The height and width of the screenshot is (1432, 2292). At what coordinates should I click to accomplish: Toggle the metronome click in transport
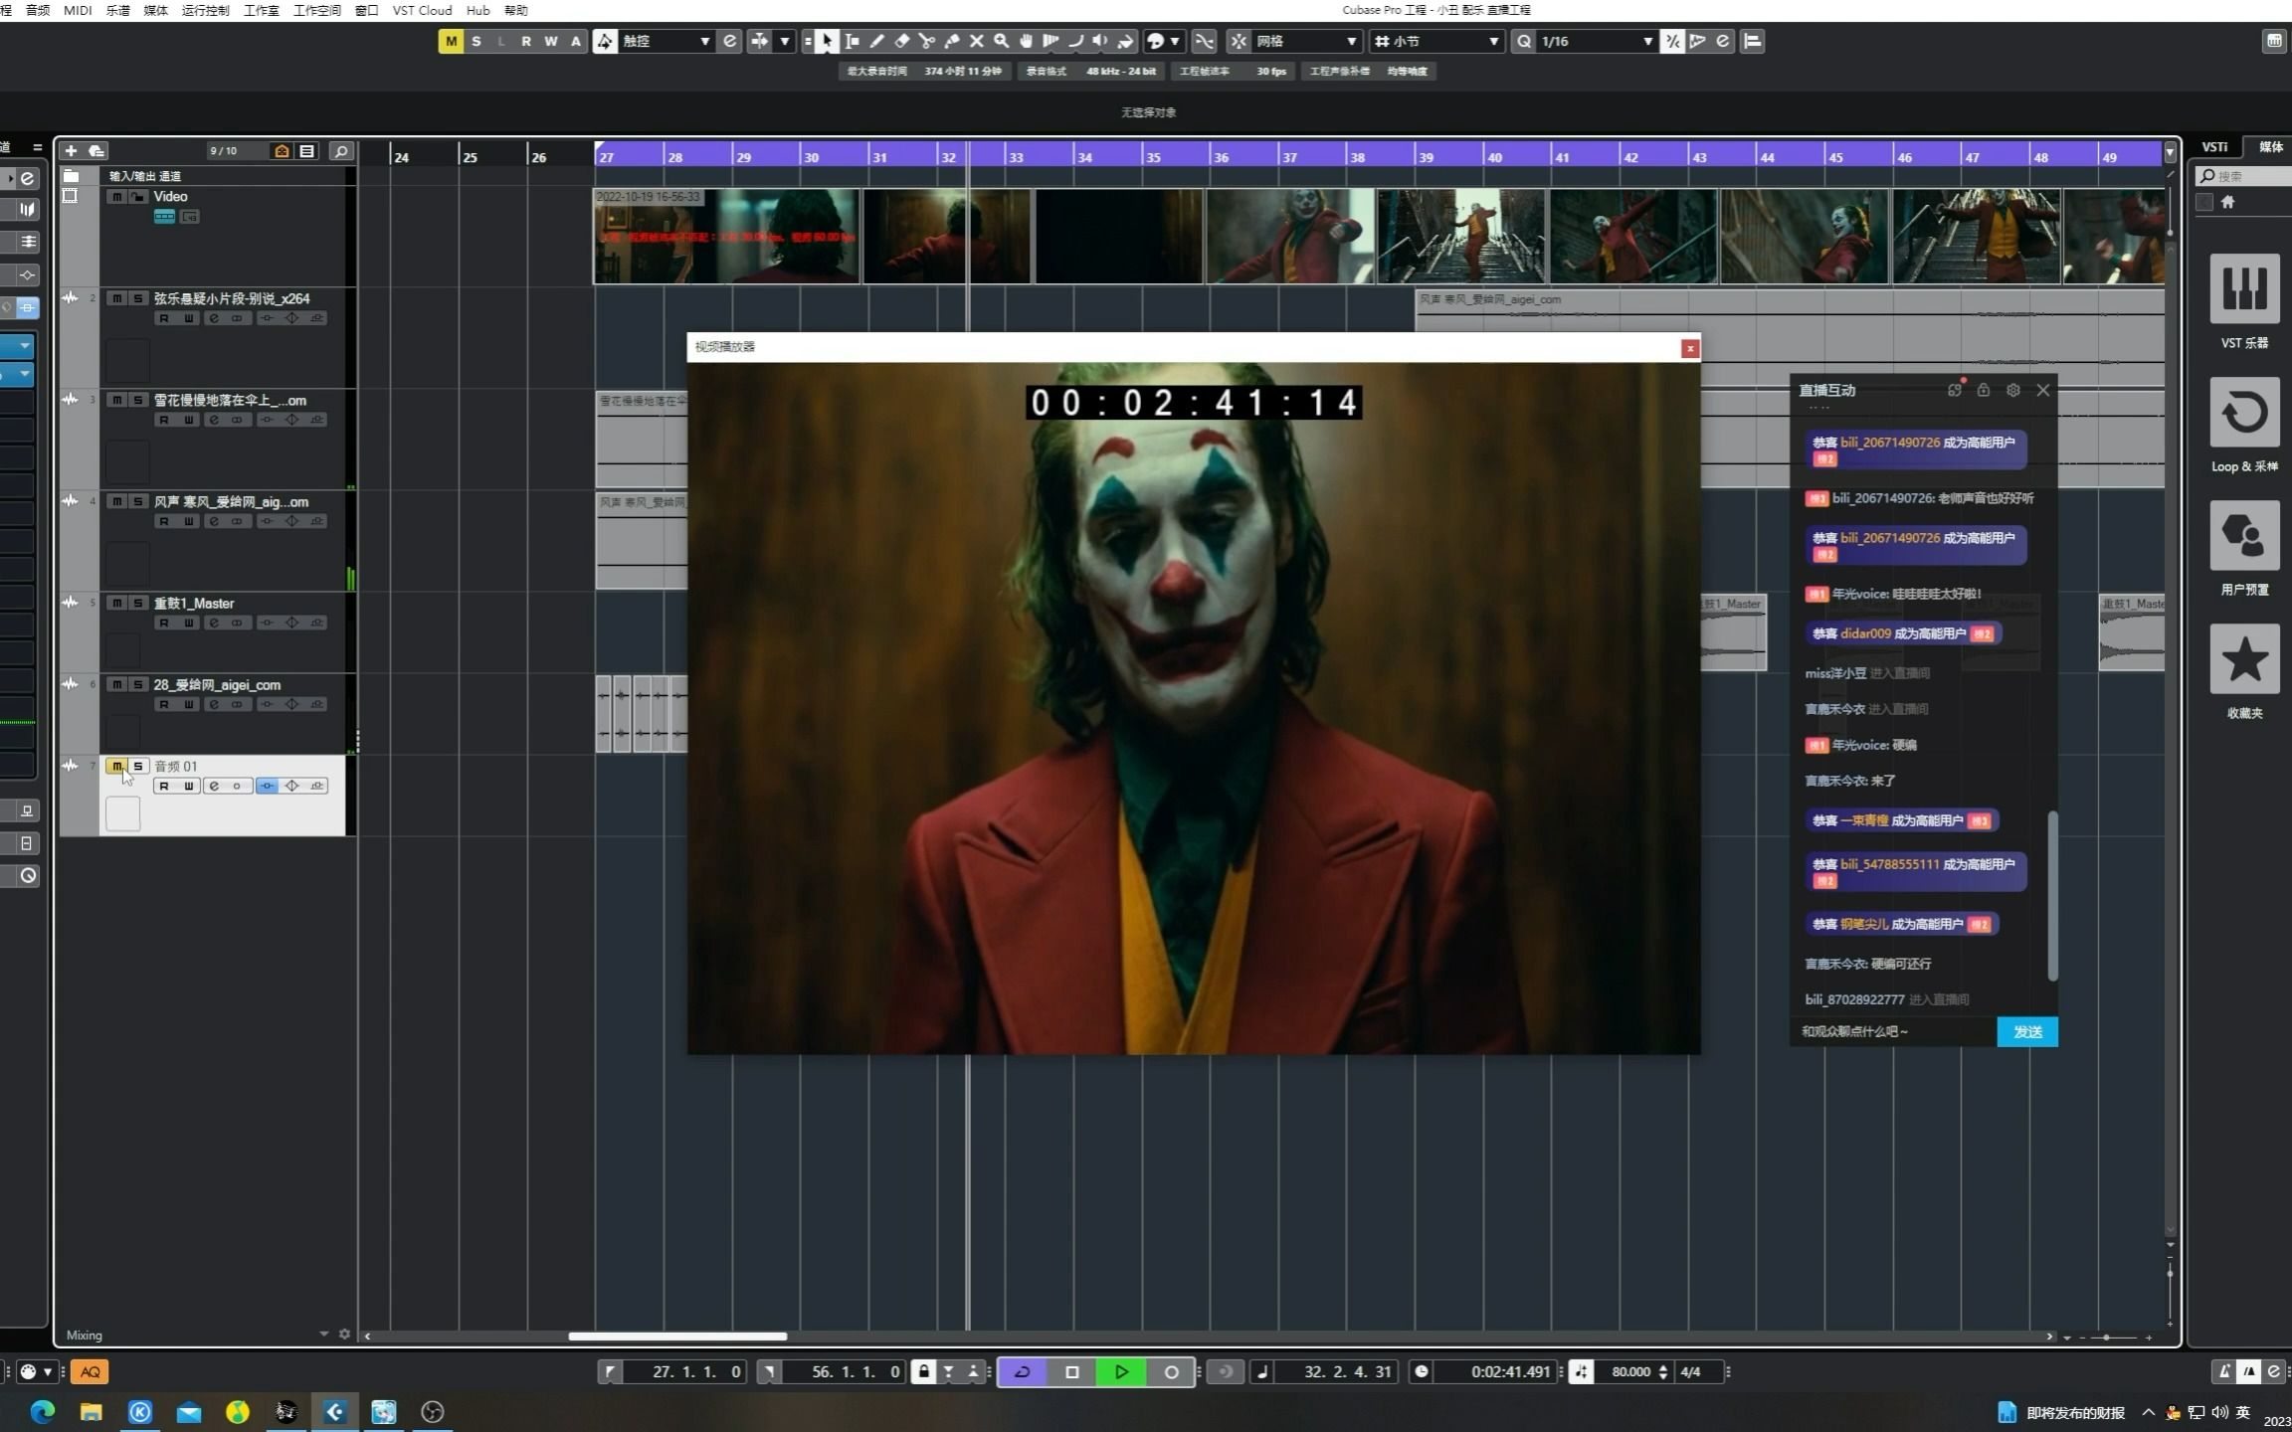(2225, 1371)
